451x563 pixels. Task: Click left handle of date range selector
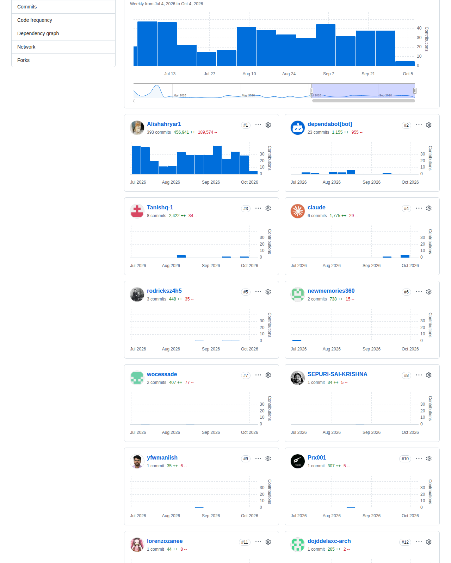tap(311, 91)
